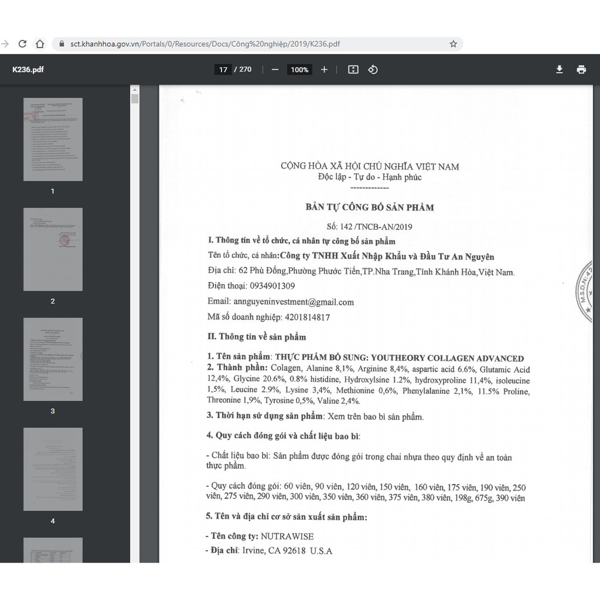Click the browser home icon
600x600 pixels.
[x=40, y=44]
